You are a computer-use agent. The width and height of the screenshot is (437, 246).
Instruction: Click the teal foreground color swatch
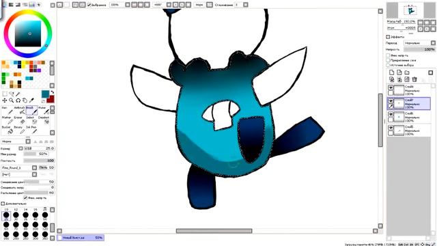tap(45, 94)
